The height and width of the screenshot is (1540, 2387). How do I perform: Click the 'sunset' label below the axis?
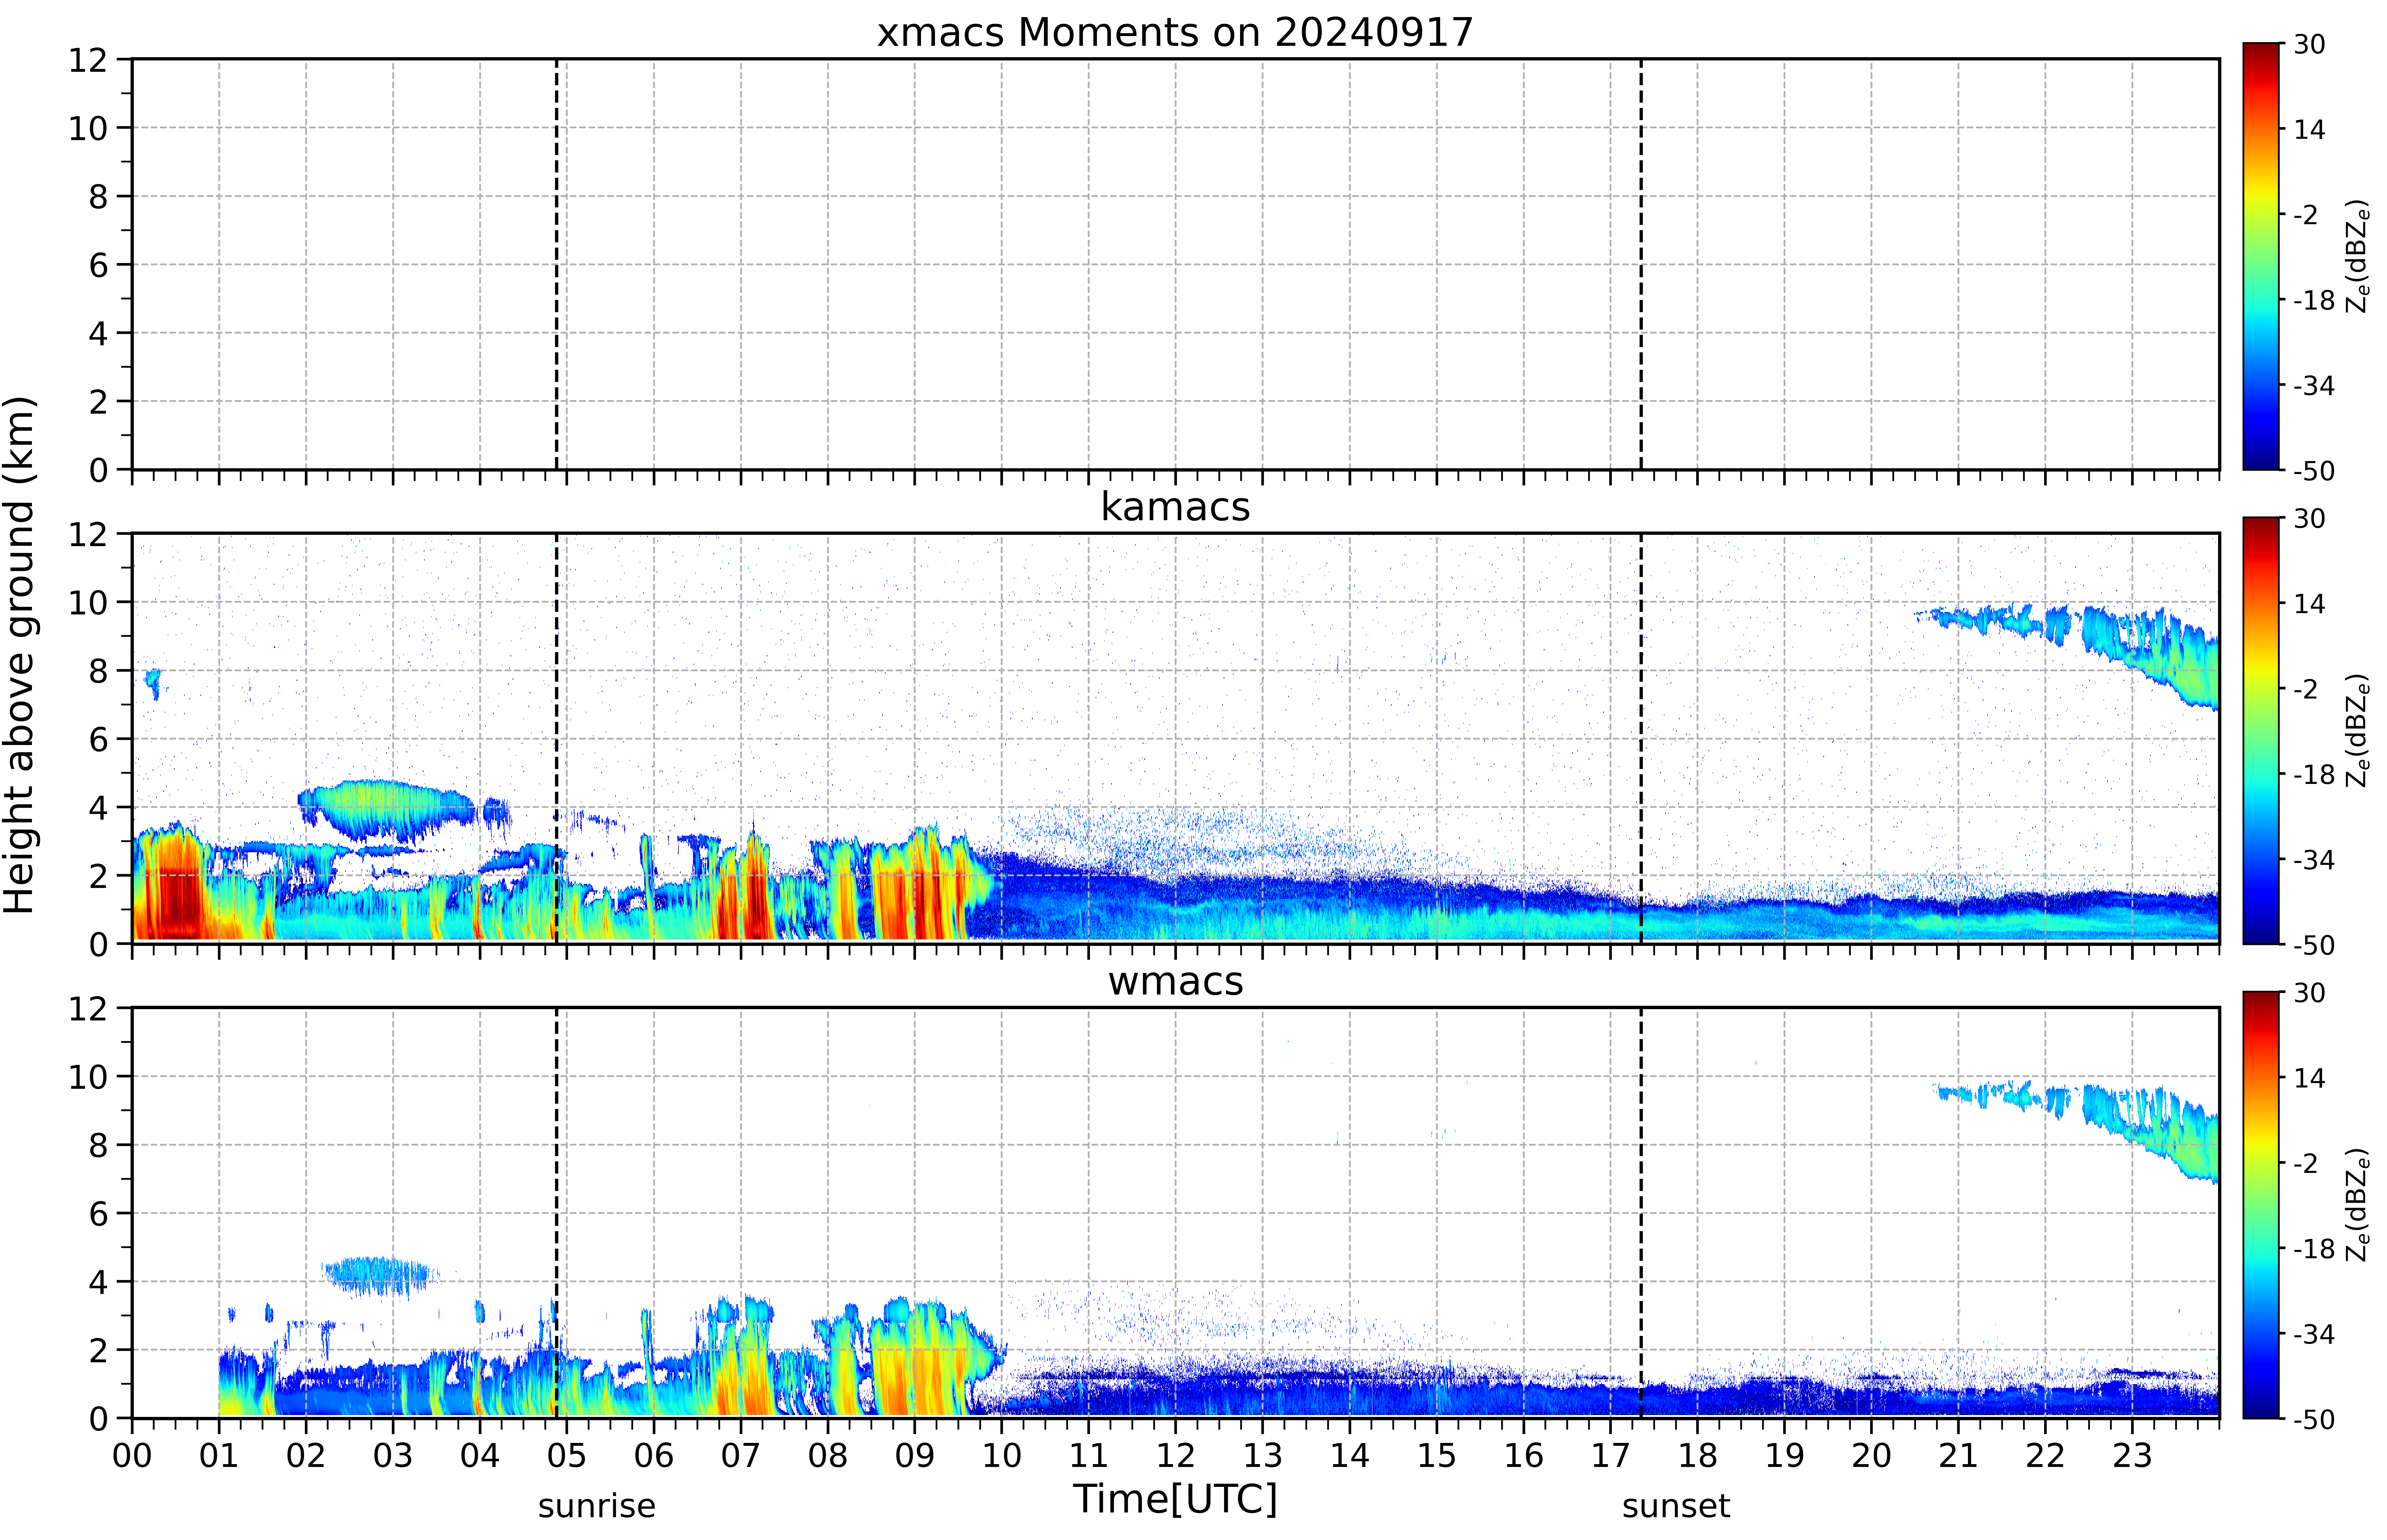pyautogui.click(x=1676, y=1506)
